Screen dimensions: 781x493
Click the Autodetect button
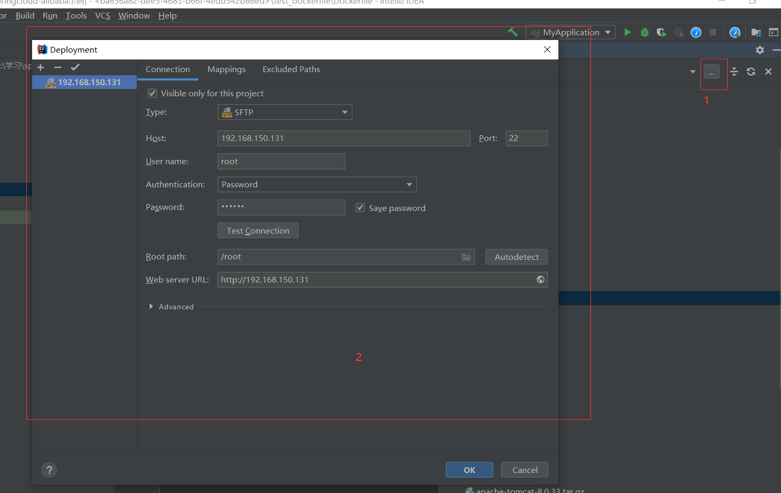[x=516, y=257]
